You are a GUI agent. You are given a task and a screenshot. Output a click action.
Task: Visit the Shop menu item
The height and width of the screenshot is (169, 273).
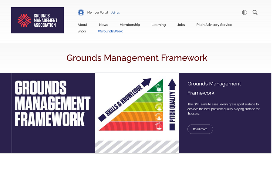[x=82, y=31]
